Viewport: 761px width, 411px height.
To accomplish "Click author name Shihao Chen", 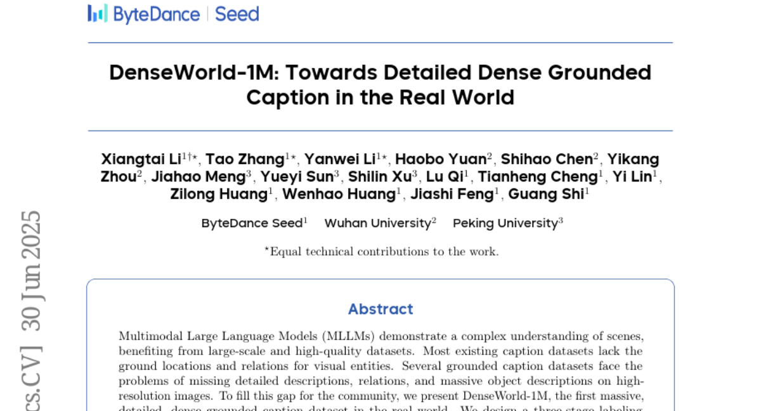I will pos(547,159).
